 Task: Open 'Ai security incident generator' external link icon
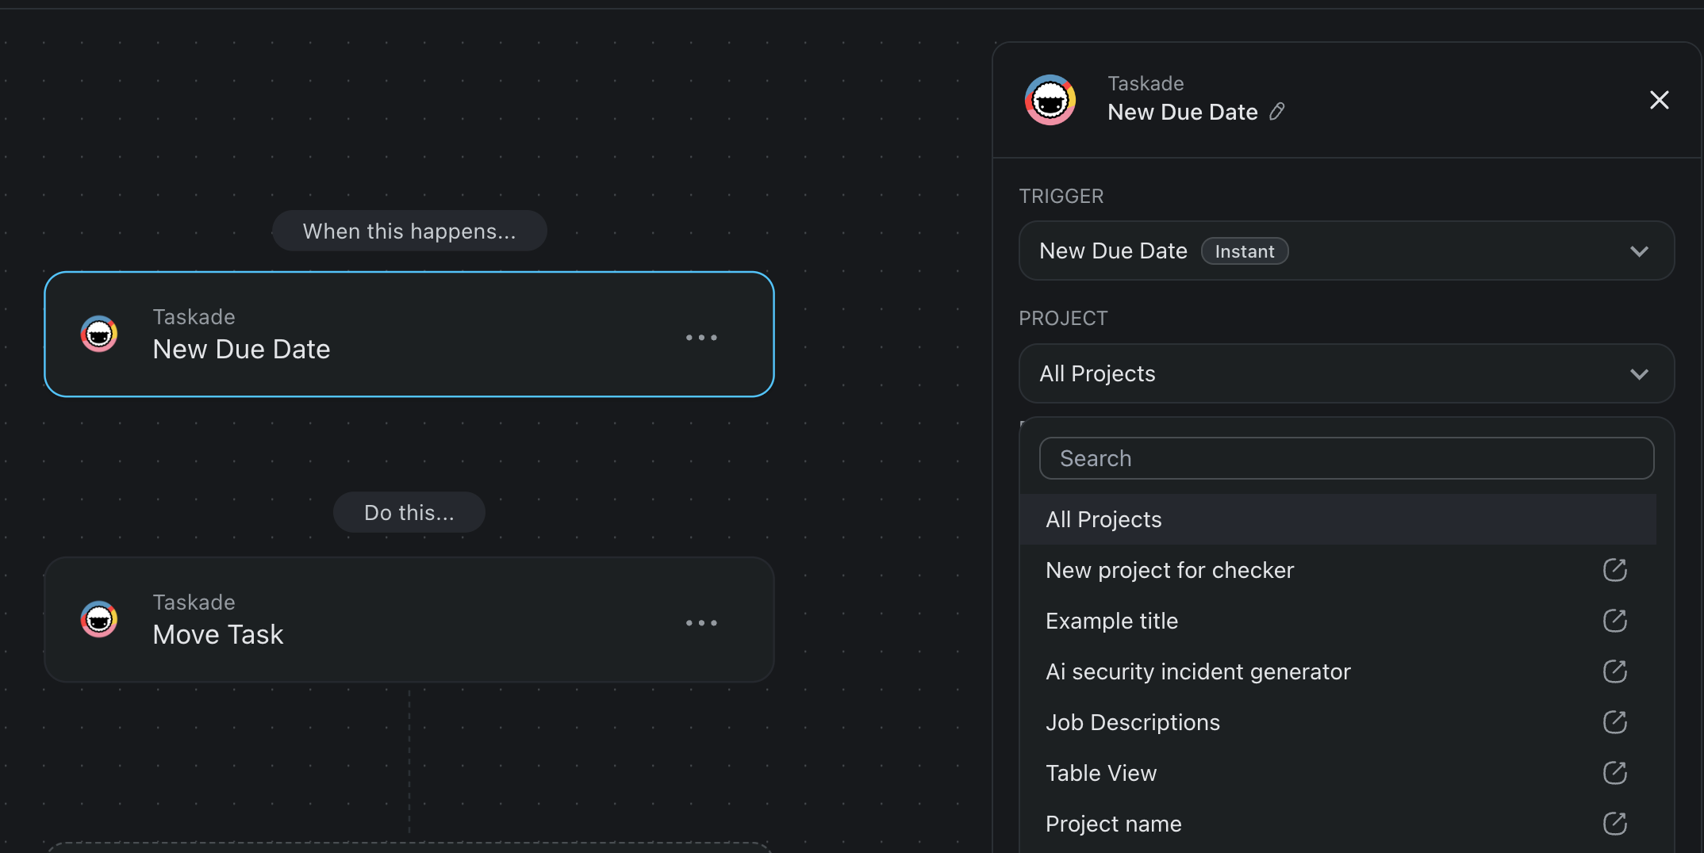[x=1614, y=671]
